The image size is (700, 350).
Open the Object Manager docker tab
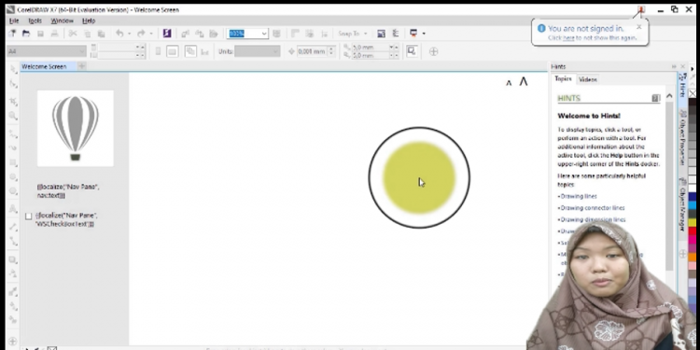tap(682, 205)
